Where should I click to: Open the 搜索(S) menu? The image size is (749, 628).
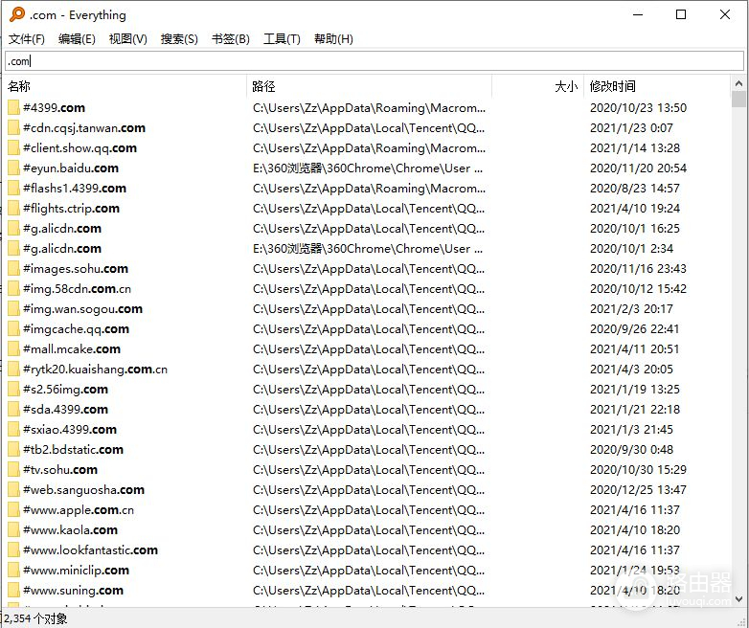coord(179,39)
